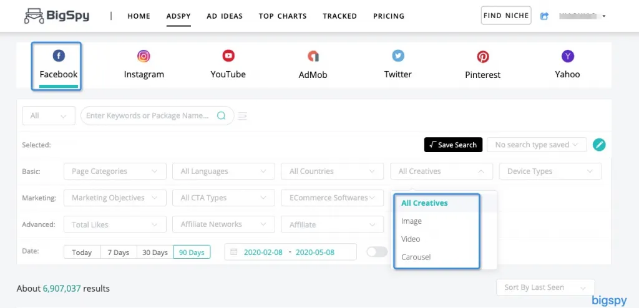Image resolution: width=639 pixels, height=308 pixels.
Task: Select the 30 Days date option
Action: (155, 253)
